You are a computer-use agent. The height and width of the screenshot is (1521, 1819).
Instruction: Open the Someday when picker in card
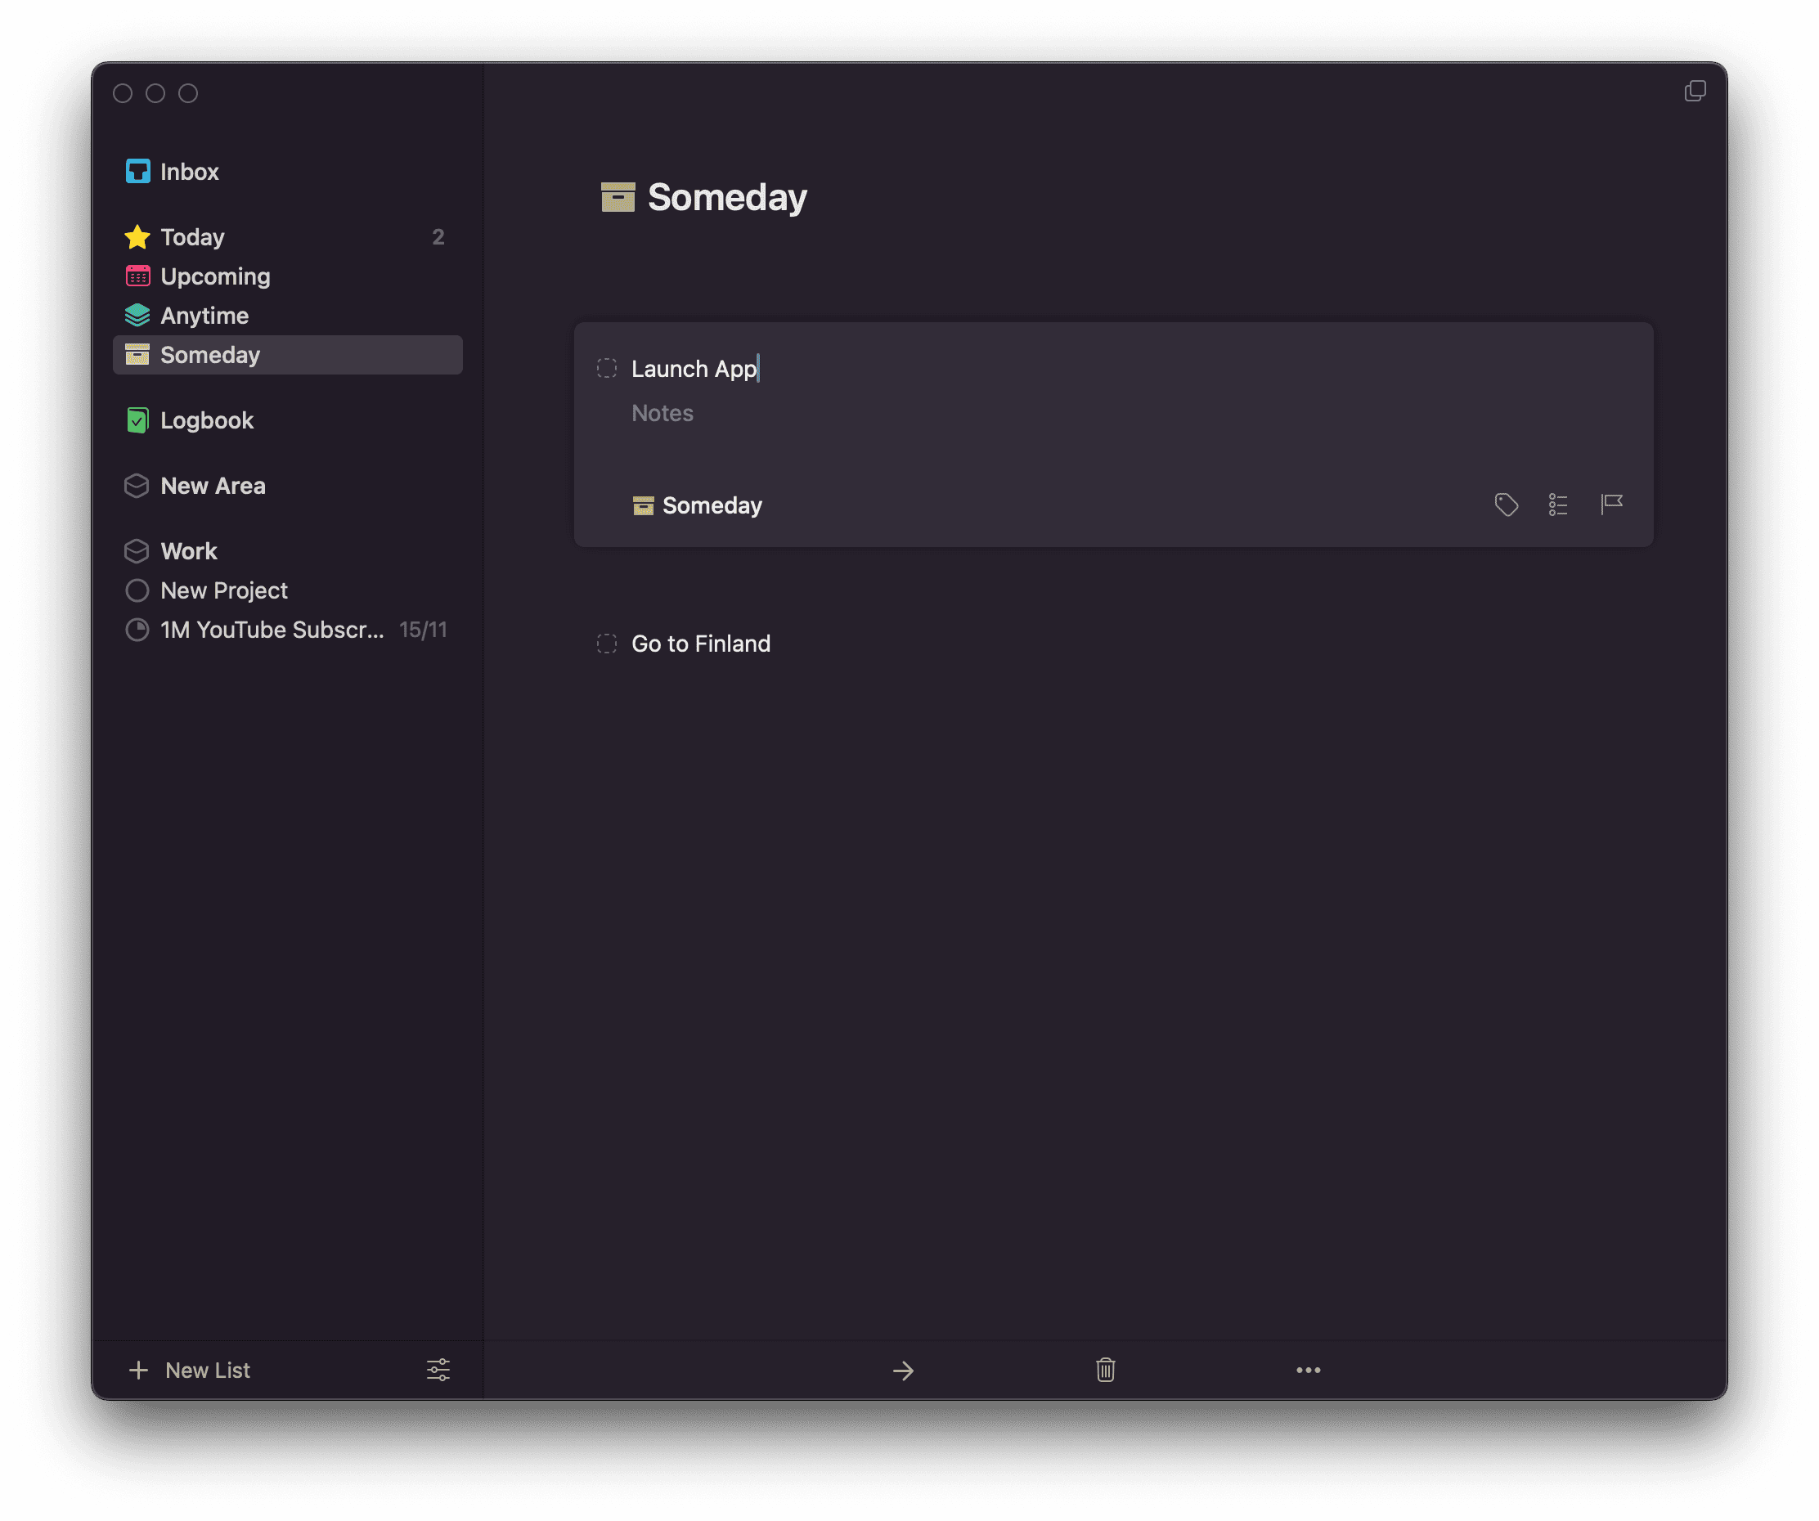pyautogui.click(x=698, y=505)
